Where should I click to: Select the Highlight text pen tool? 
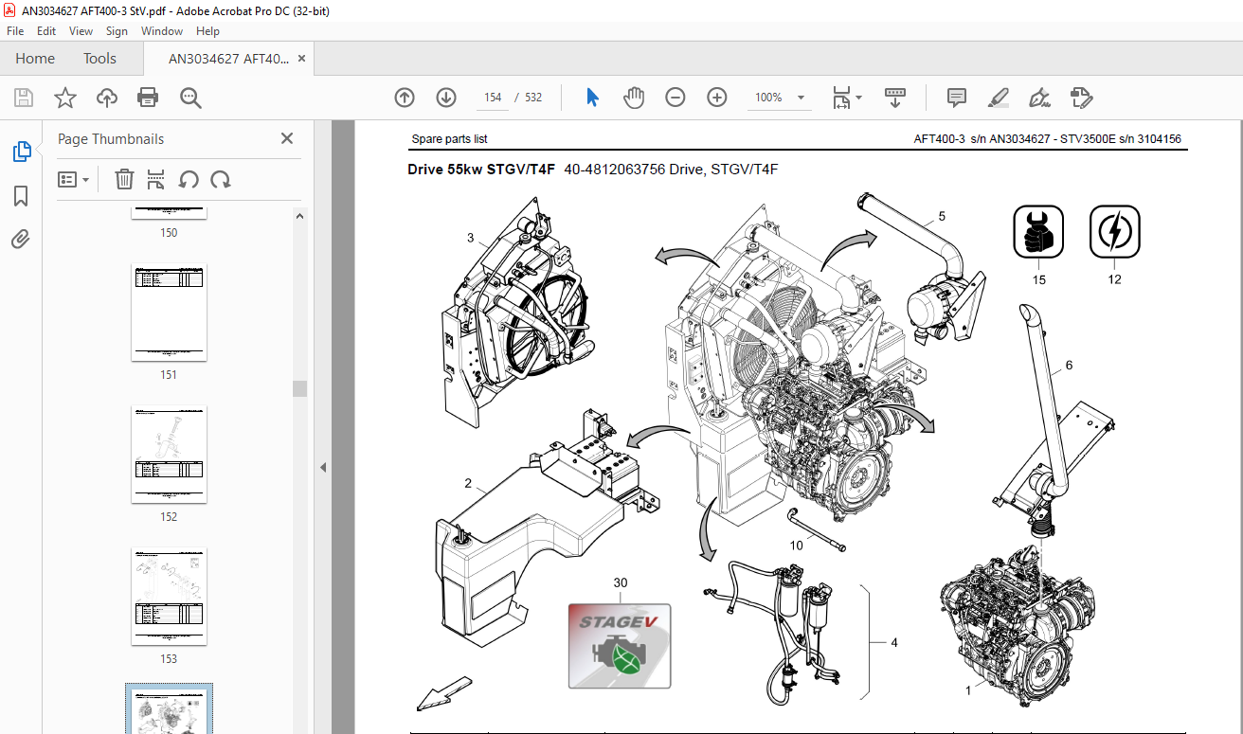pyautogui.click(x=999, y=98)
